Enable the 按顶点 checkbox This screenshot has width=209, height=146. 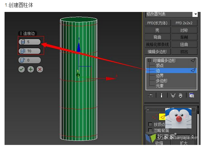[150, 124]
